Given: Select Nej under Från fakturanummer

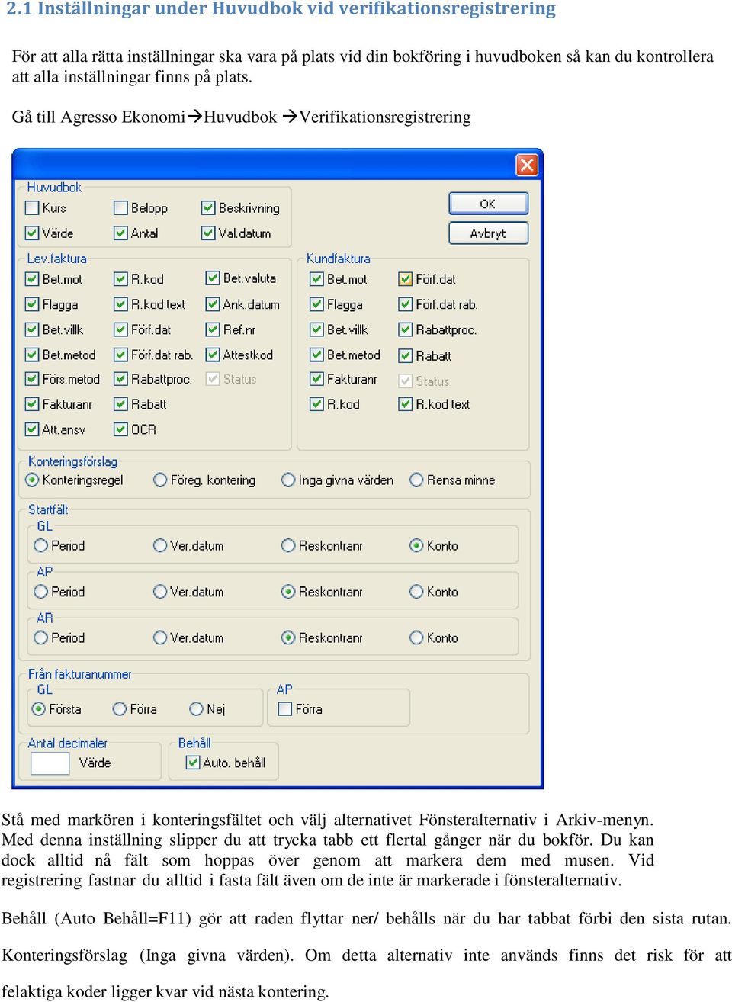Looking at the screenshot, I should tap(197, 709).
